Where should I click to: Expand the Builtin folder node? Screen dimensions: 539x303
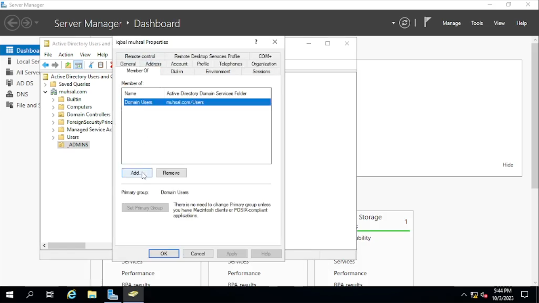53,99
